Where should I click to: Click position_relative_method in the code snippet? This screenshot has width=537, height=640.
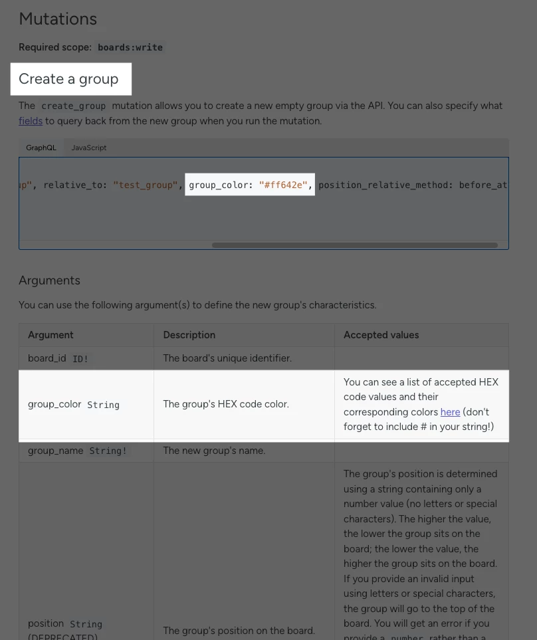[x=385, y=185]
